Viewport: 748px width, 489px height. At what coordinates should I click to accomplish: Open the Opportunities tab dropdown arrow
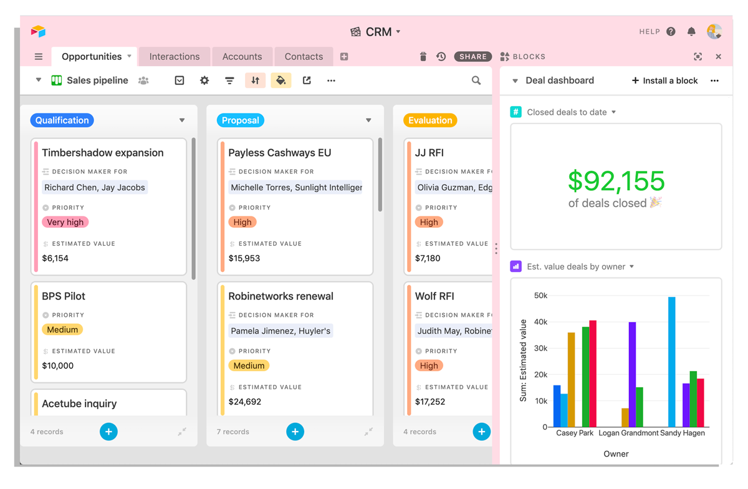[130, 56]
